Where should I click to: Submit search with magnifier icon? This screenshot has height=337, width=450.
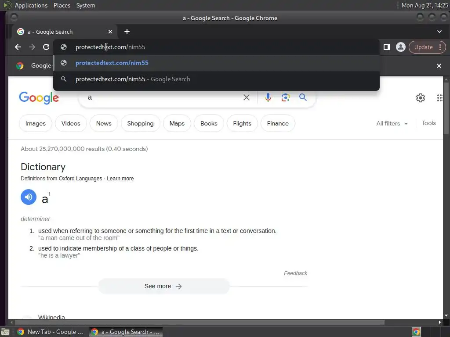(x=303, y=97)
